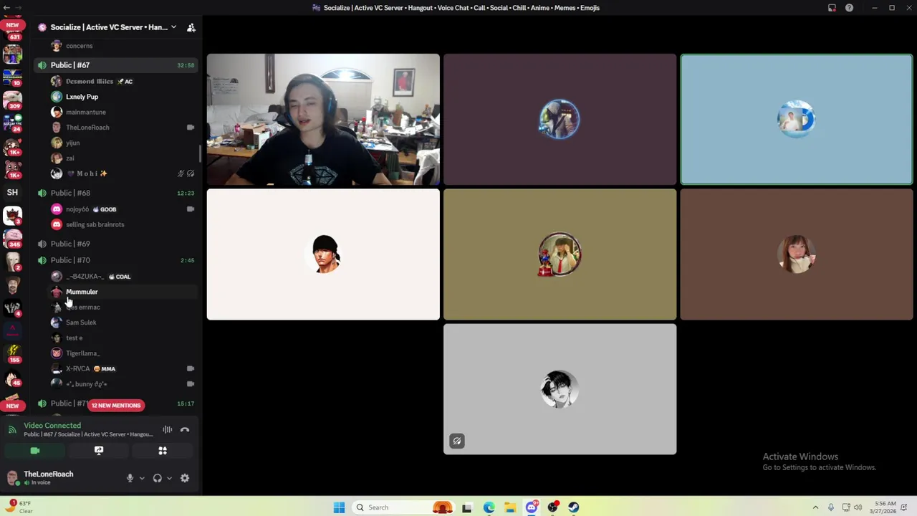Open server icon with 24 badge
This screenshot has width=917, height=516.
[12, 123]
